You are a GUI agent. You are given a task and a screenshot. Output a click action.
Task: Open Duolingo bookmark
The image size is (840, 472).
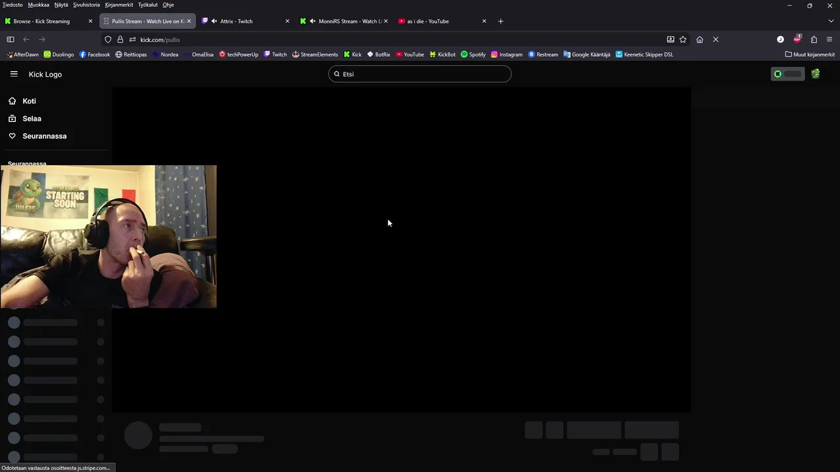click(x=59, y=54)
